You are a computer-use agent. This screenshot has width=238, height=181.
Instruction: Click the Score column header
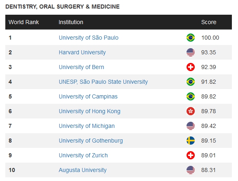(x=209, y=22)
